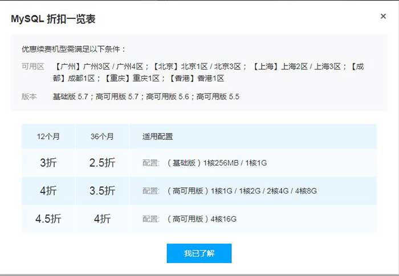Screen dimensions: 399x276
Task: Click the version list 基础版 5.7；高可用版 5.7
Action: click(x=146, y=97)
